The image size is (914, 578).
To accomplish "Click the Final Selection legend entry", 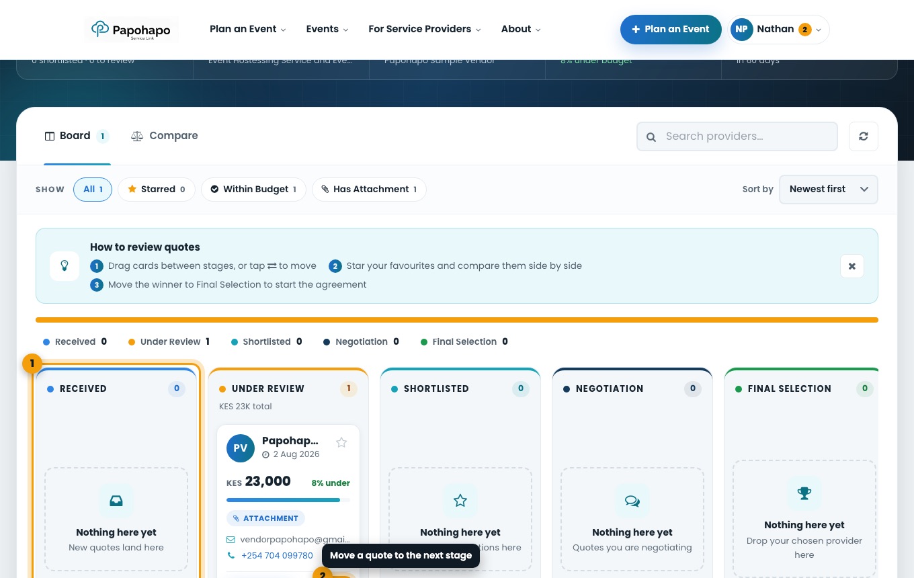I will pos(464,341).
